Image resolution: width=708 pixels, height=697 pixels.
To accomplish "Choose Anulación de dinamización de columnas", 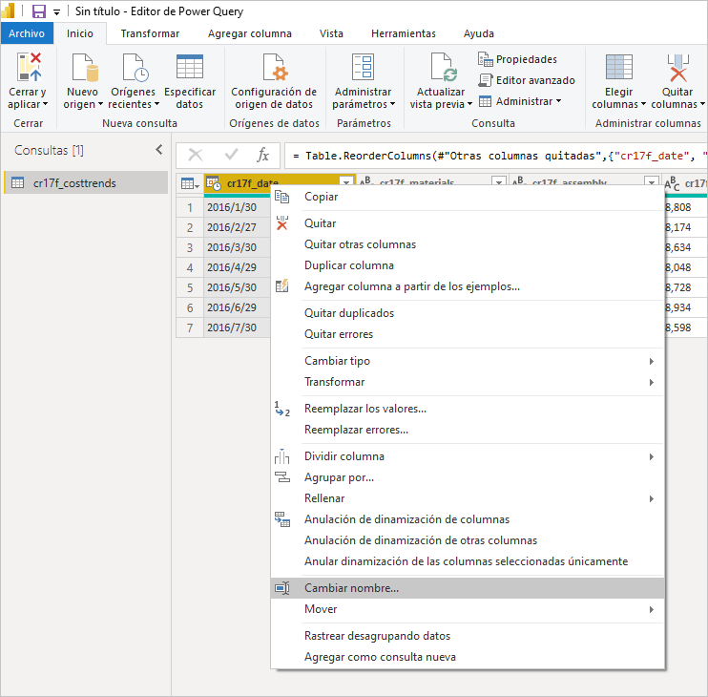I will pyautogui.click(x=467, y=519).
